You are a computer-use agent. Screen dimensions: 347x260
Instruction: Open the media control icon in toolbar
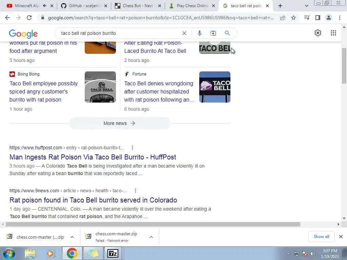(307, 18)
